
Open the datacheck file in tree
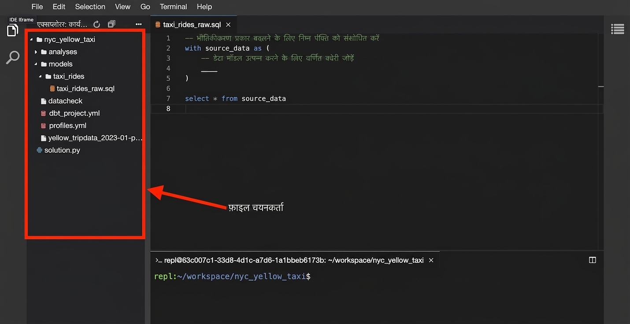point(65,101)
